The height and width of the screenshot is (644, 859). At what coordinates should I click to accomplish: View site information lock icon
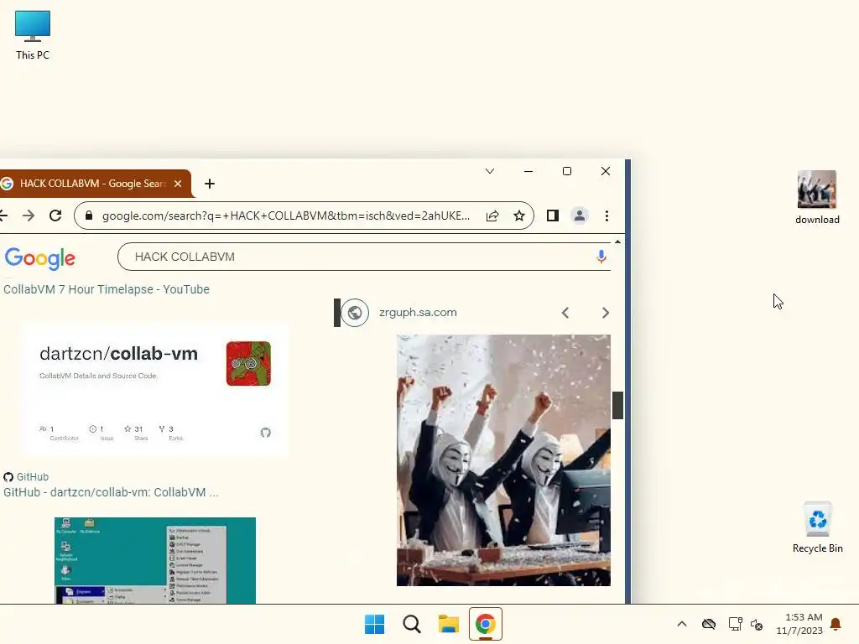click(x=89, y=216)
